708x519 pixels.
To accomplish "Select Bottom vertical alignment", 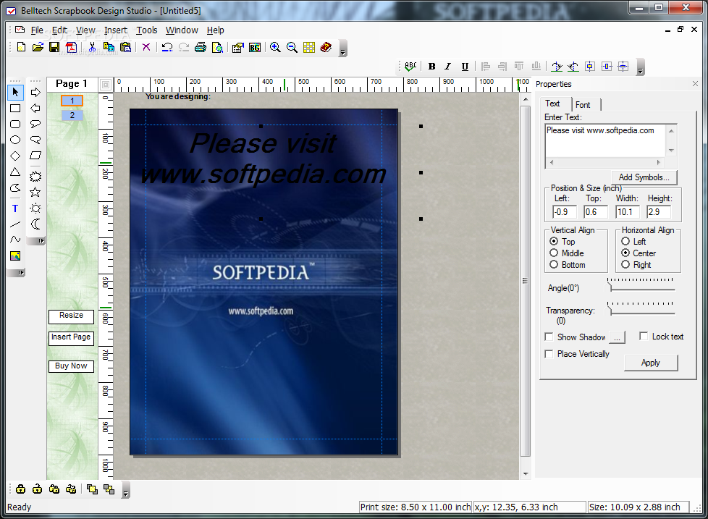I will (554, 265).
